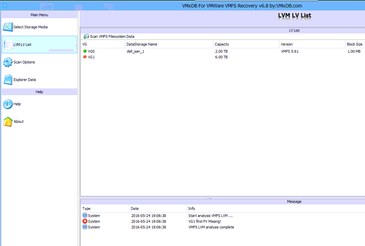Sort messages by Type column header

coord(105,209)
